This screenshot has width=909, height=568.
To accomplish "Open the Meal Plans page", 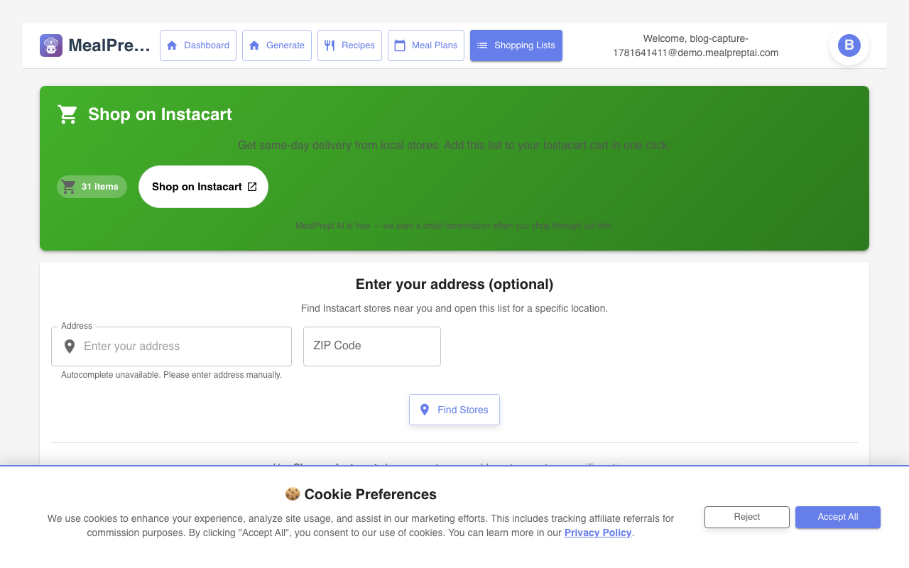I will tap(426, 45).
